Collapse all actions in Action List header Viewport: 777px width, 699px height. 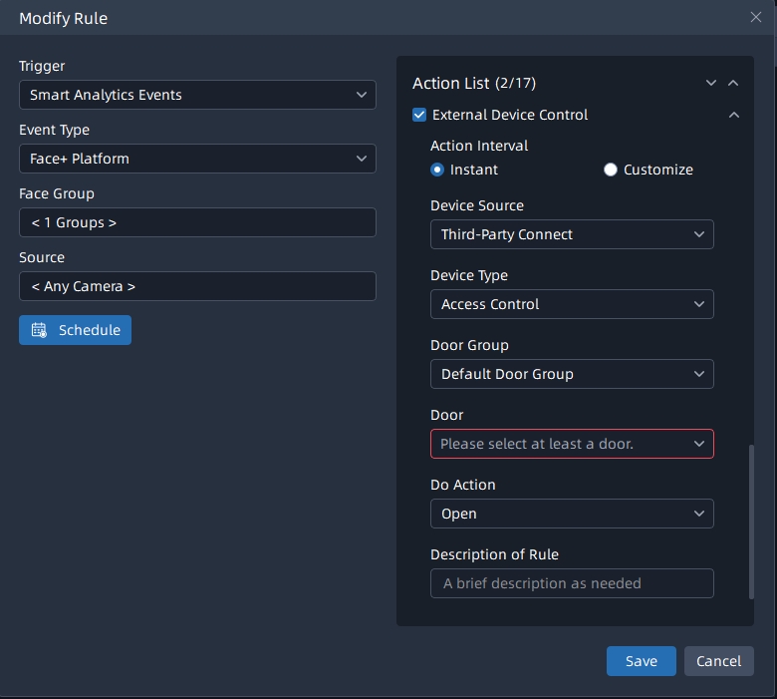pos(733,84)
